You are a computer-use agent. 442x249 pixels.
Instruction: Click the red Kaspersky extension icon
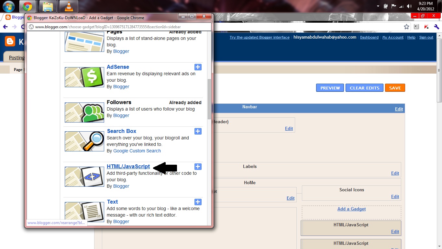[x=426, y=27]
